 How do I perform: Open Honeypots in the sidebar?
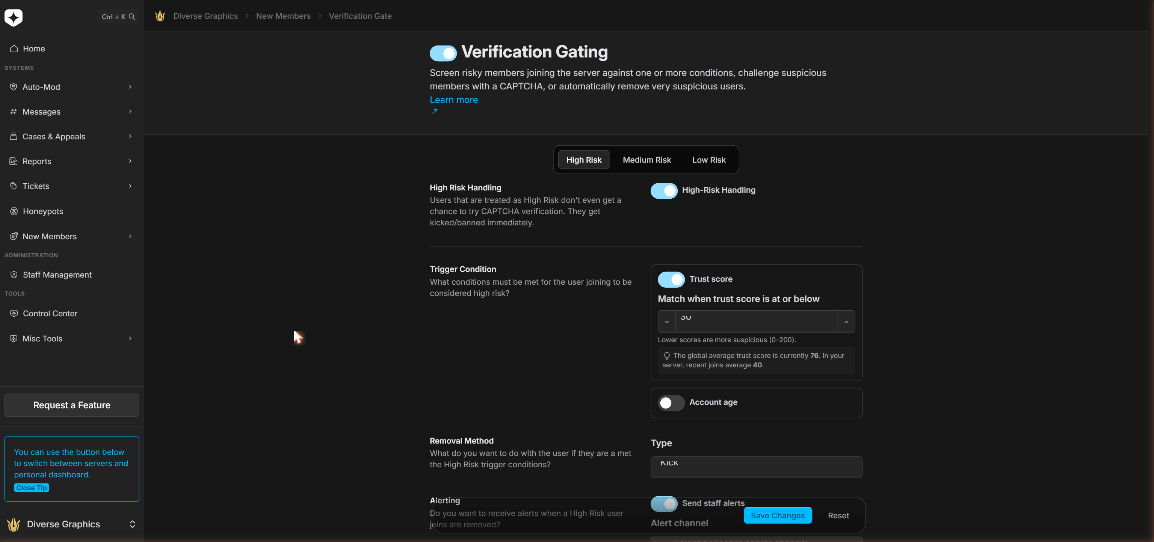pos(72,211)
